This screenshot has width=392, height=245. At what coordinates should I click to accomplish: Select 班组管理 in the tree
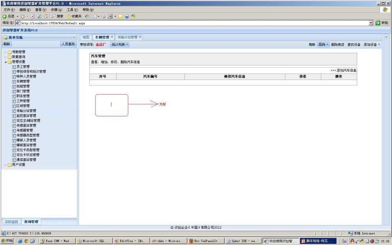point(23,86)
